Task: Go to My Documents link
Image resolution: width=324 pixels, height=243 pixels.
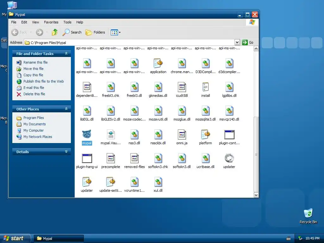Action: [34, 124]
